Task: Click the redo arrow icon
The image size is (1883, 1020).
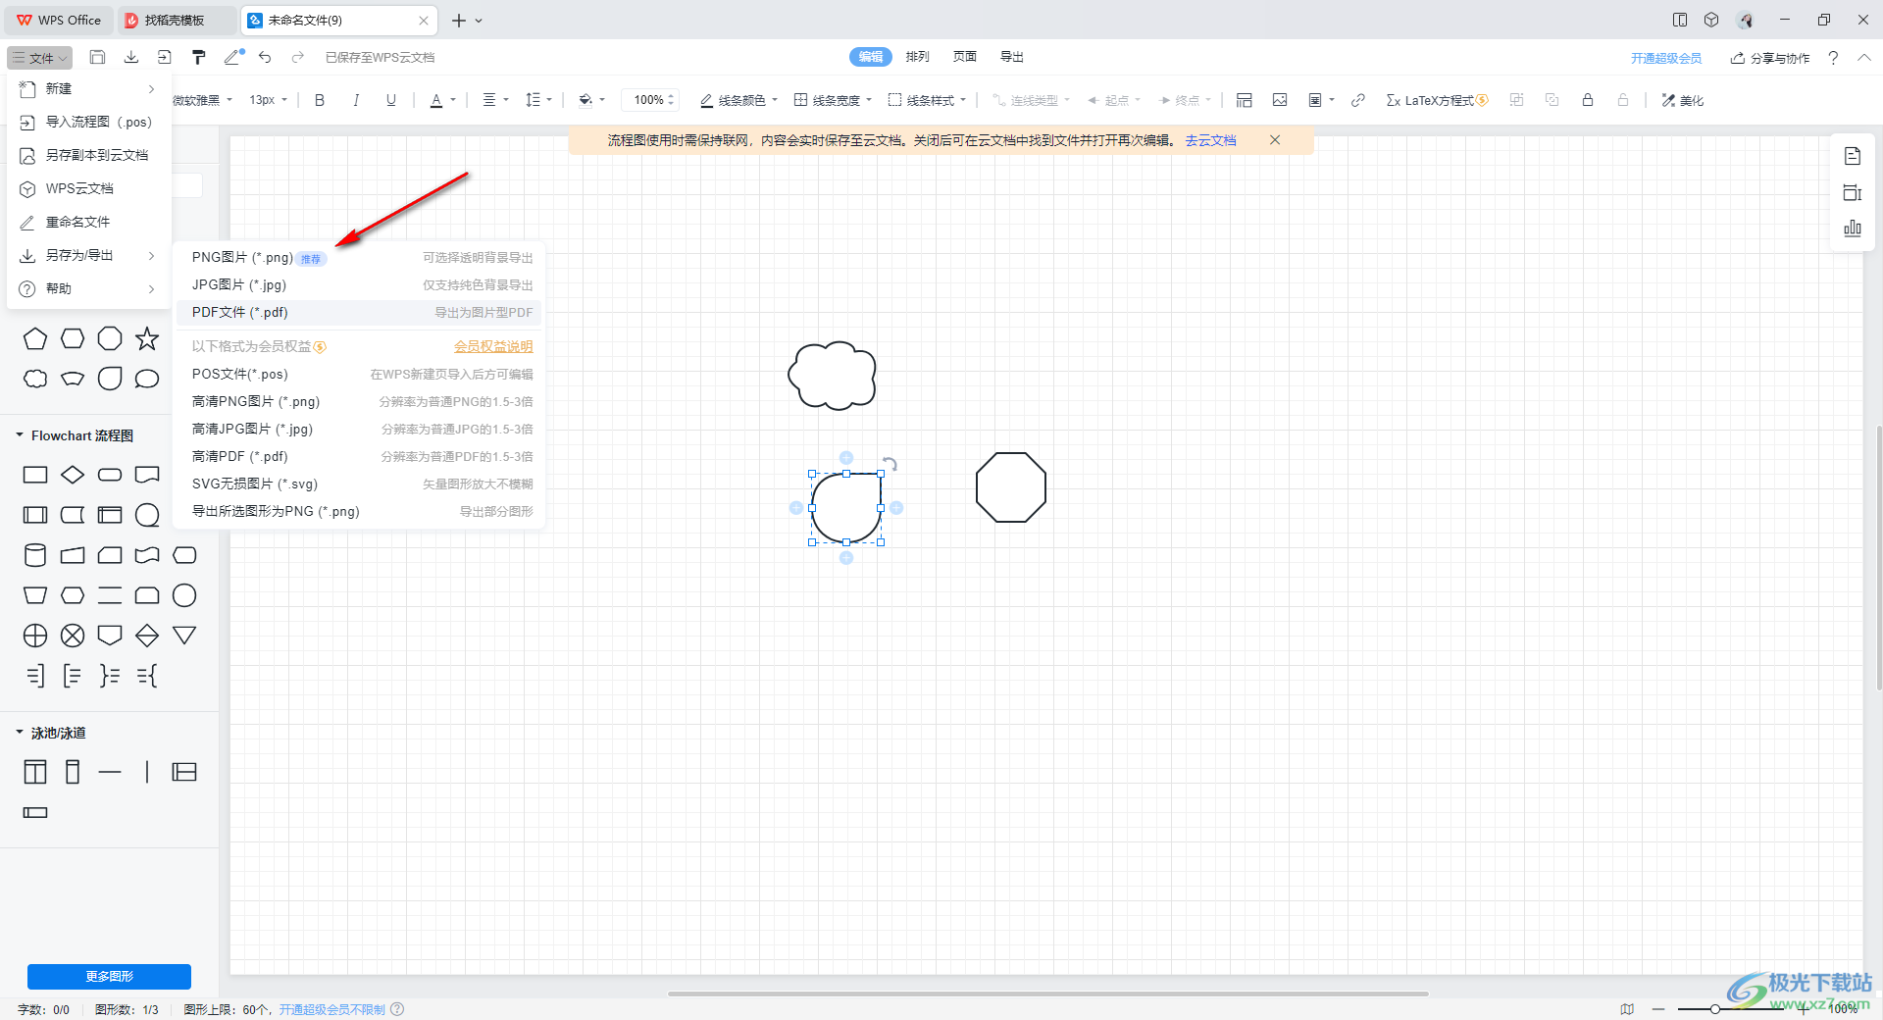Action: tap(298, 57)
